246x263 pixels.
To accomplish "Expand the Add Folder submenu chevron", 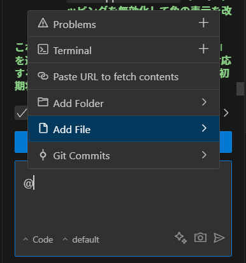I will [204, 102].
